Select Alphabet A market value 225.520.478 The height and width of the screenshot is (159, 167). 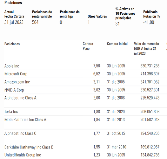(x=150, y=98)
